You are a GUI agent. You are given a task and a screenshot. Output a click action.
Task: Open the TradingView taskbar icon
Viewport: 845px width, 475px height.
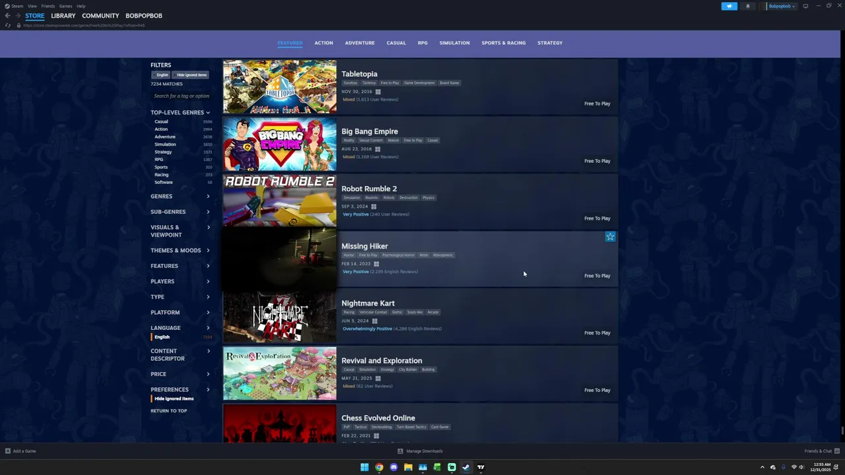[x=481, y=467]
